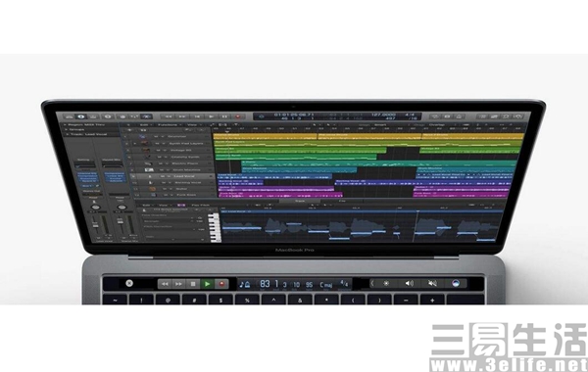Image resolution: width=588 pixels, height=372 pixels.
Task: Open the Edit menu above track list
Action: (144, 124)
